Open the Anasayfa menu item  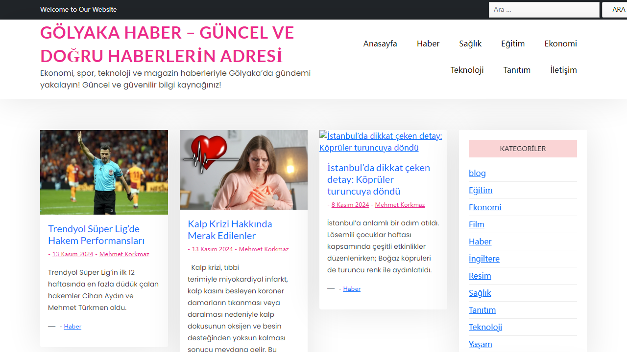(380, 44)
